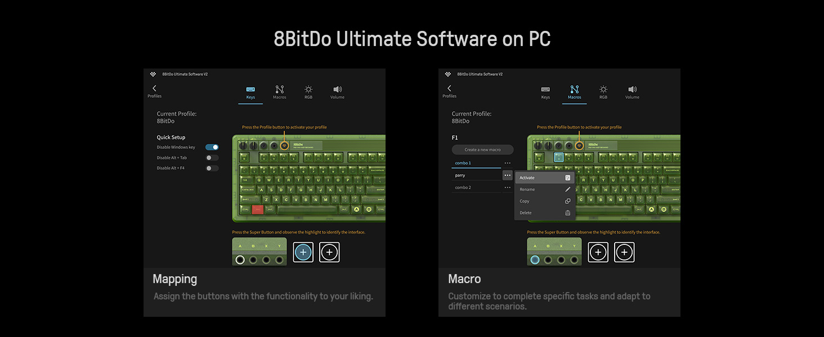This screenshot has width=824, height=337.
Task: Click the highlighted blue plus button in Mapping window
Action: pos(303,253)
